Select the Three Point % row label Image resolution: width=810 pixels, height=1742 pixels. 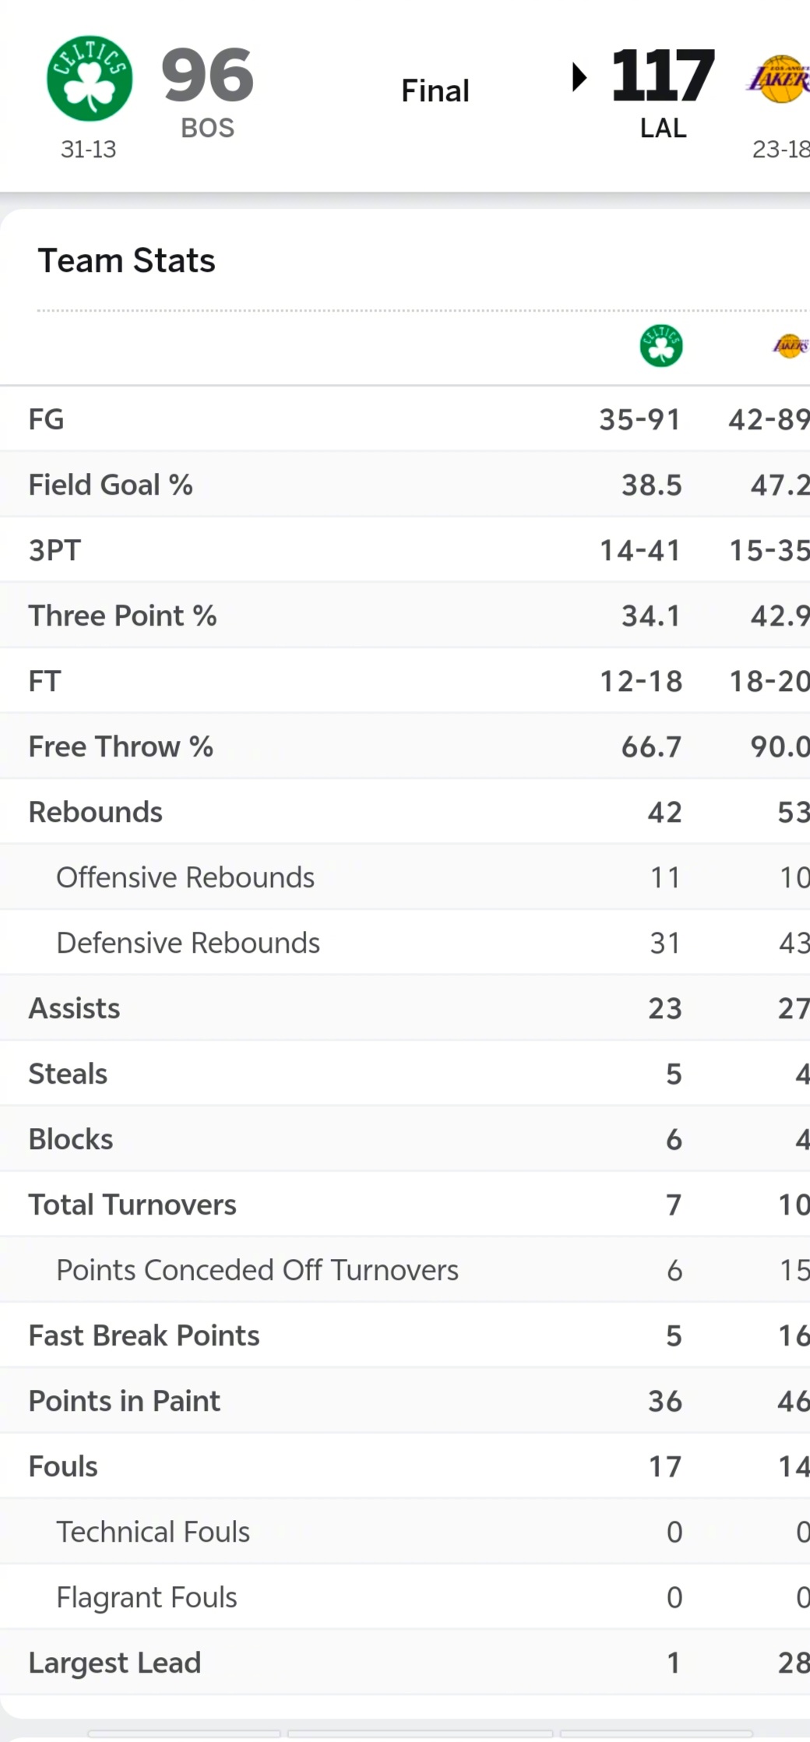point(122,615)
